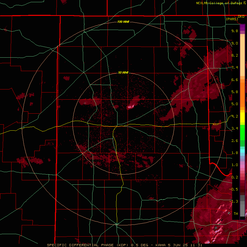Click the 1.8 value on color scale
The image size is (247, 247).
pyautogui.click(x=235, y=153)
